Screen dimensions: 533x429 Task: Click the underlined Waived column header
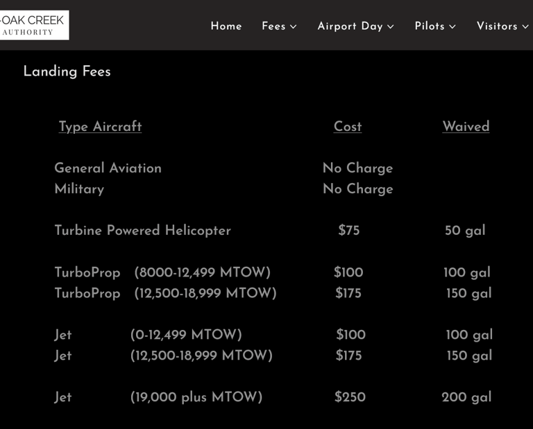pos(466,126)
